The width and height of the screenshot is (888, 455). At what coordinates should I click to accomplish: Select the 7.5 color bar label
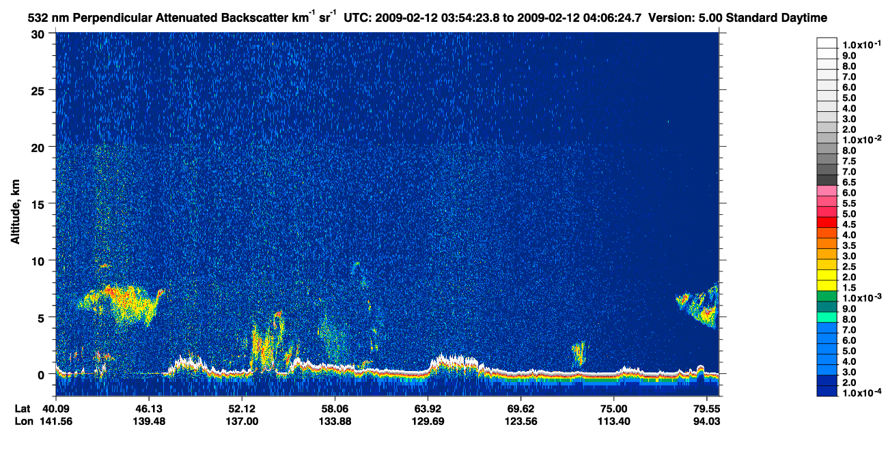850,161
